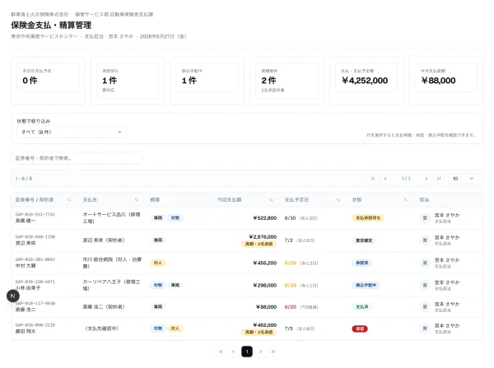Click assignee avatar in the ¥2,976,000 row

pyautogui.click(x=425, y=240)
